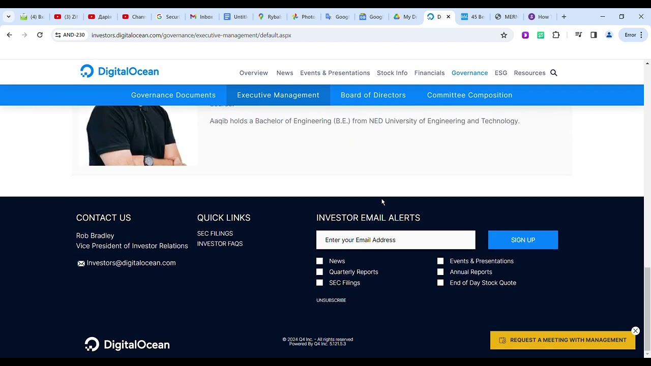
Task: Select the Committee Composition subnav tab
Action: click(x=469, y=95)
